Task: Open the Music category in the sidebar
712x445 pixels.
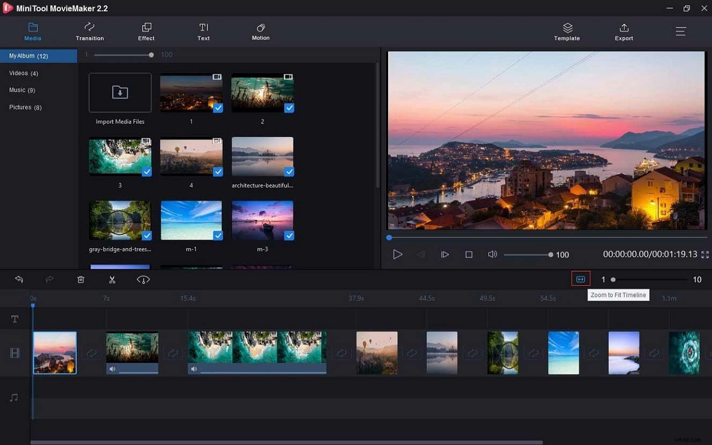Action: click(23, 90)
